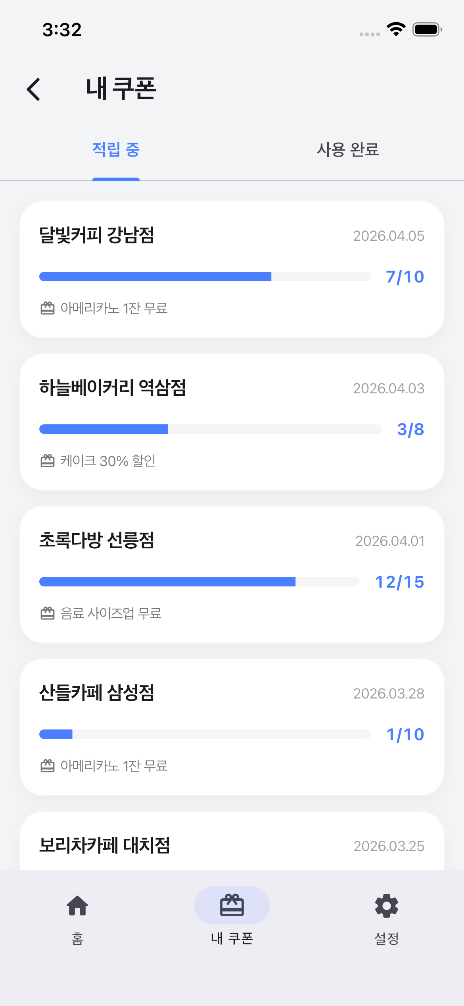
Task: Tap the 내 쿠폰 gift icon in navigation
Action: click(x=232, y=905)
